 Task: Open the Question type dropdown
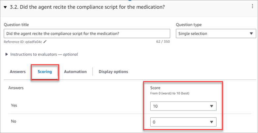click(x=216, y=33)
